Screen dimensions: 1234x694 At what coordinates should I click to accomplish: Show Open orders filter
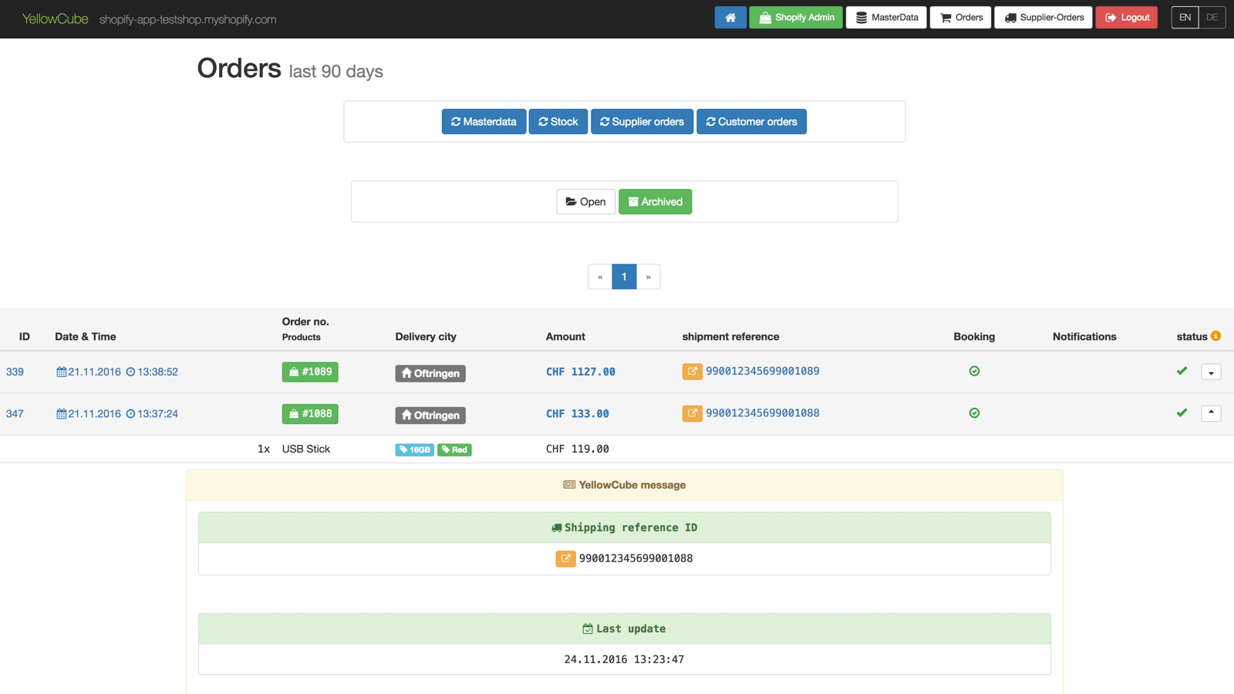[585, 202]
